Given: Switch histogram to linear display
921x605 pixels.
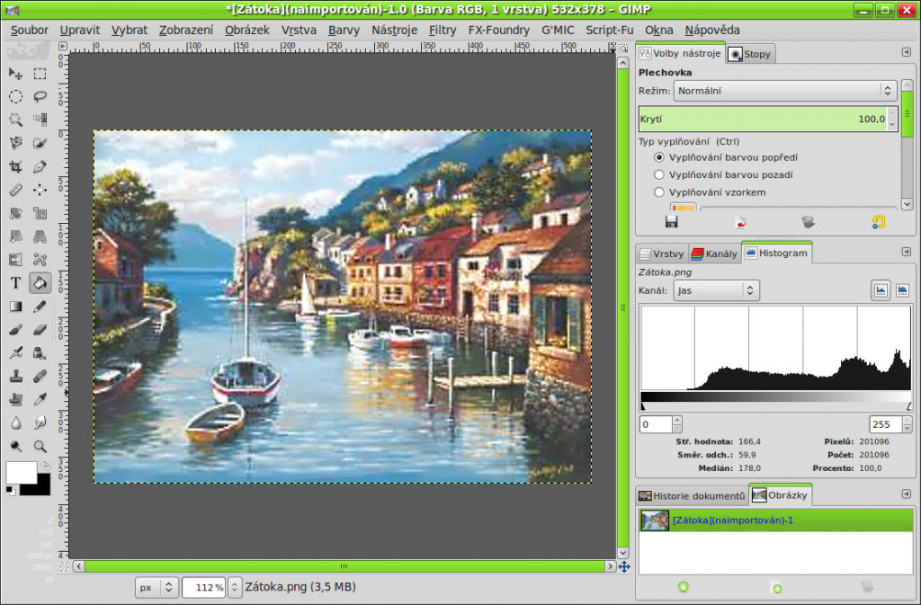Looking at the screenshot, I should click(881, 290).
